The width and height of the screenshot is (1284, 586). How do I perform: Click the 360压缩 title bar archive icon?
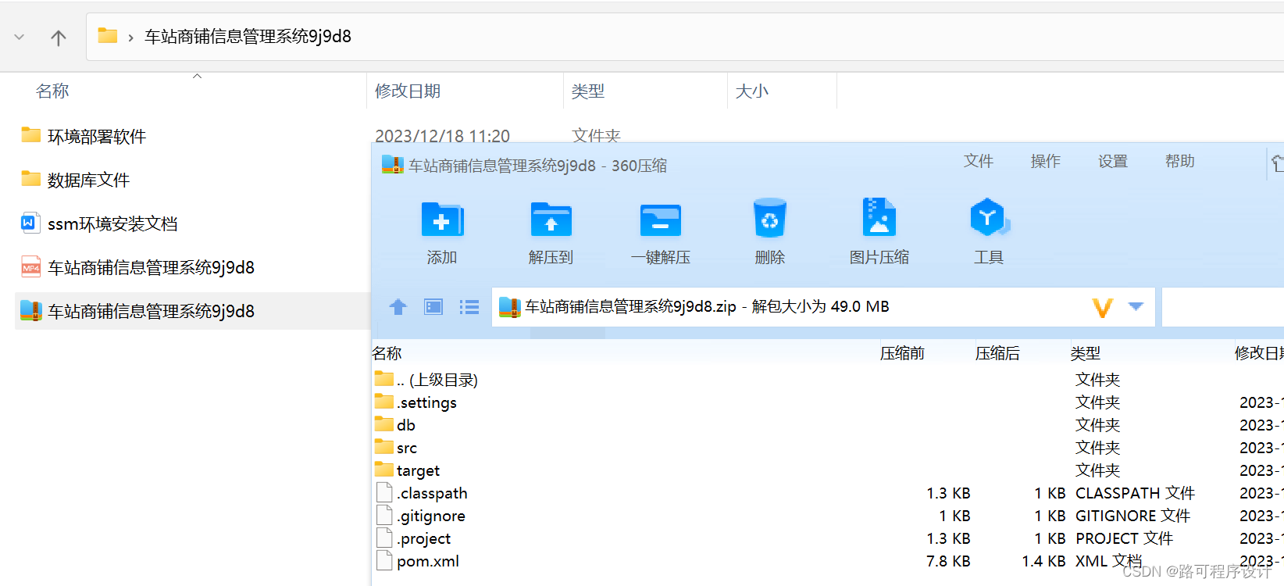[392, 165]
